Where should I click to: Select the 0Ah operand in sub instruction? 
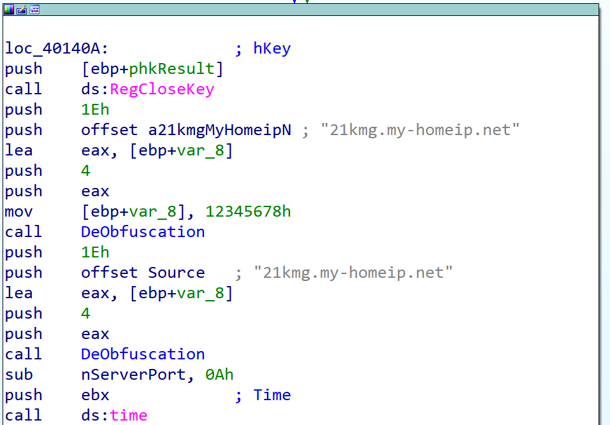click(219, 375)
